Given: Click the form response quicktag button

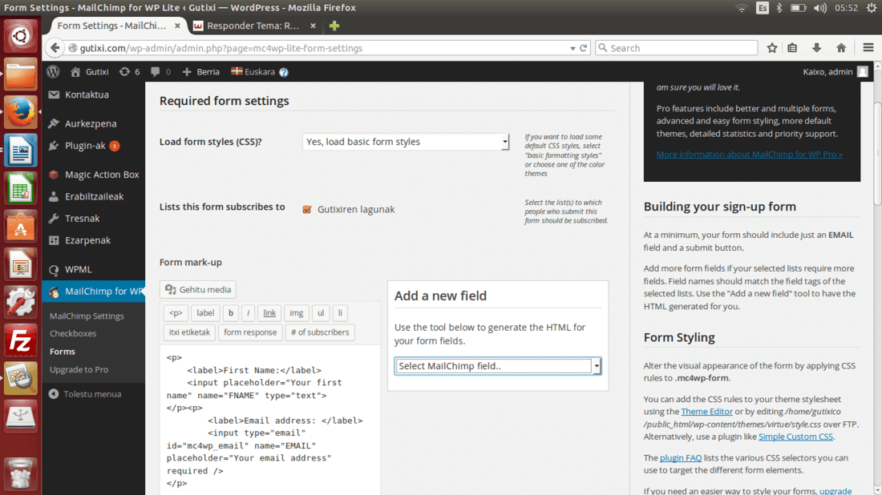Looking at the screenshot, I should coord(250,332).
